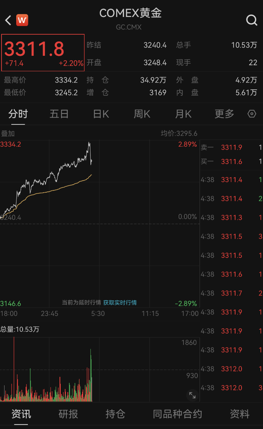Open the 资料 bottom tab
Image resolution: width=263 pixels, height=429 pixels.
click(x=240, y=414)
